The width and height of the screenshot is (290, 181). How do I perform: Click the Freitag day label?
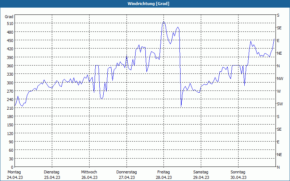tap(163, 172)
